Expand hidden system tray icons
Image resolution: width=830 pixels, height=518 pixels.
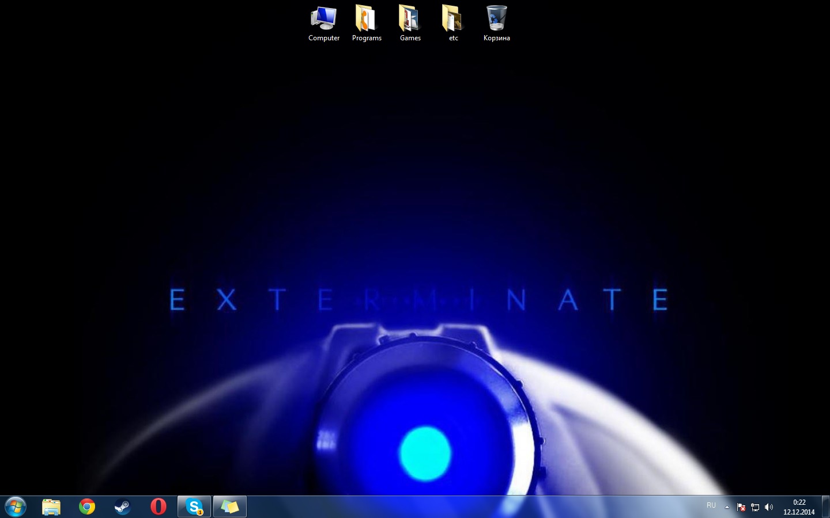click(727, 507)
